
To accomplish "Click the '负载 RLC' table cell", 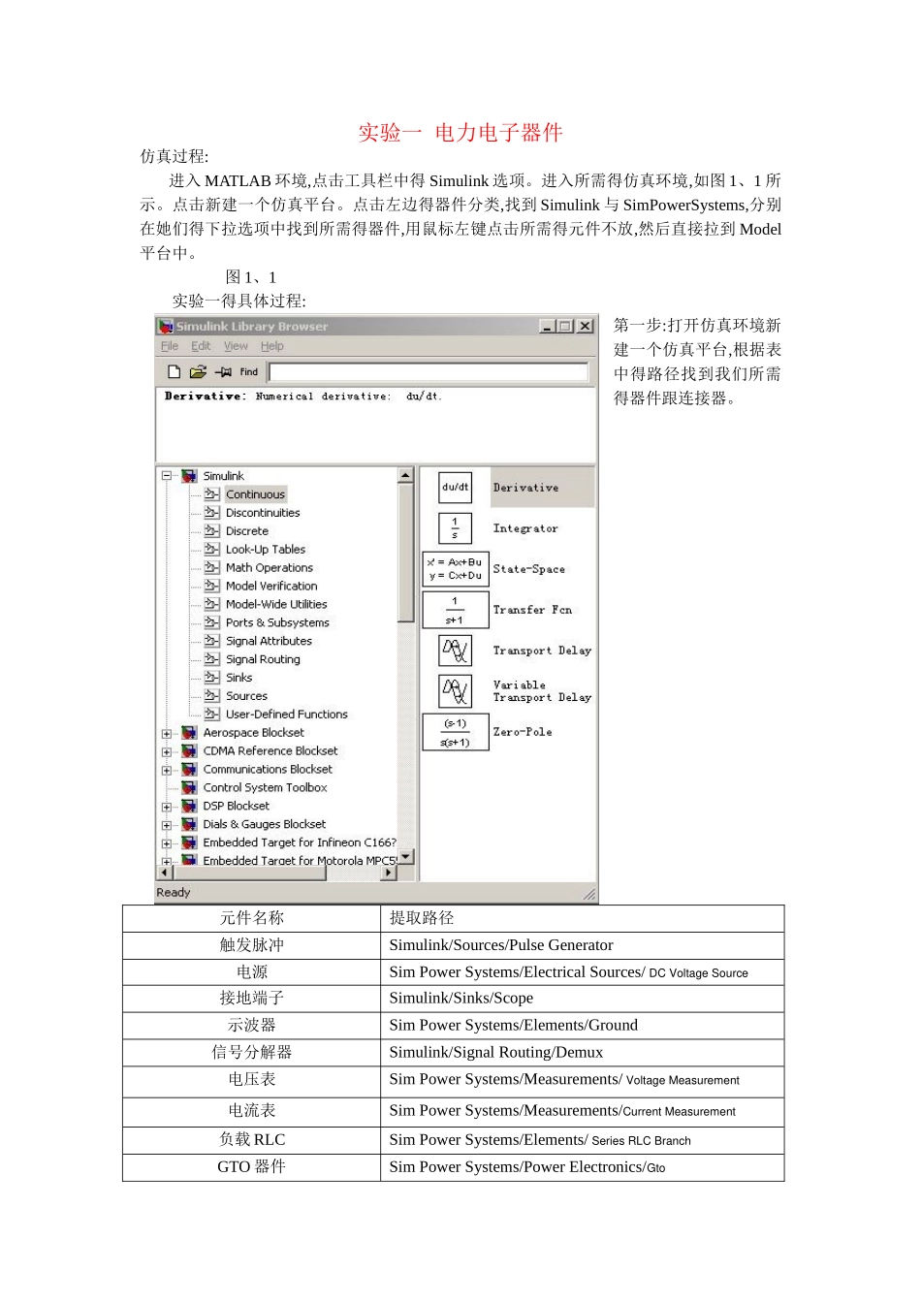I will (x=252, y=1140).
